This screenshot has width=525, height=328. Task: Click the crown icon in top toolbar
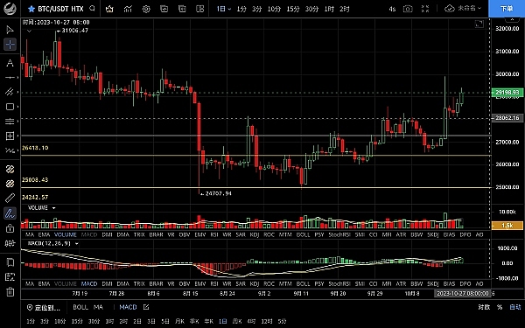coord(109,9)
